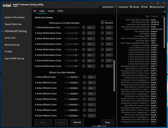Open ratio dropdown for 6 Active Efficient Cores
The width and height of the screenshot is (168, 128).
point(92,105)
